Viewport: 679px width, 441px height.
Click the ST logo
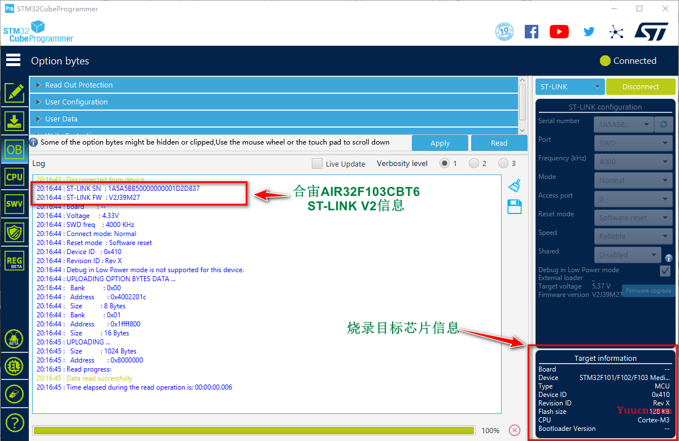coord(651,31)
